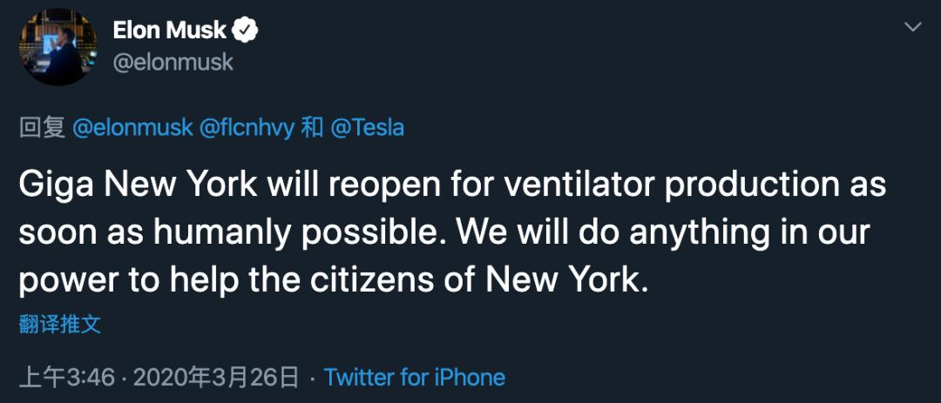The height and width of the screenshot is (403, 941).
Task: Open the Twitter for iPhone source link
Action: (415, 377)
